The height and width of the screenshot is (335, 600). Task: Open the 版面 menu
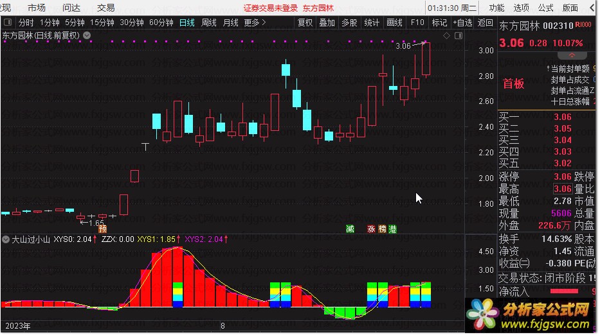570,8
